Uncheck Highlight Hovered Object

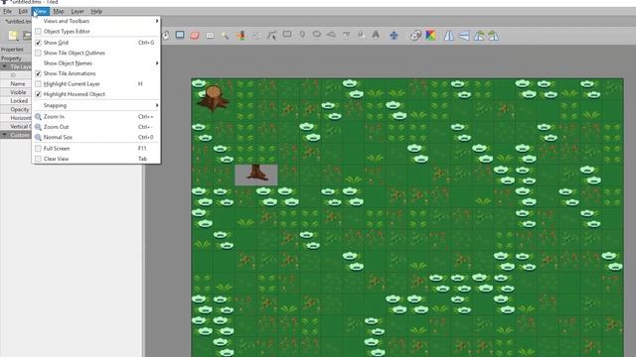pyautogui.click(x=38, y=94)
